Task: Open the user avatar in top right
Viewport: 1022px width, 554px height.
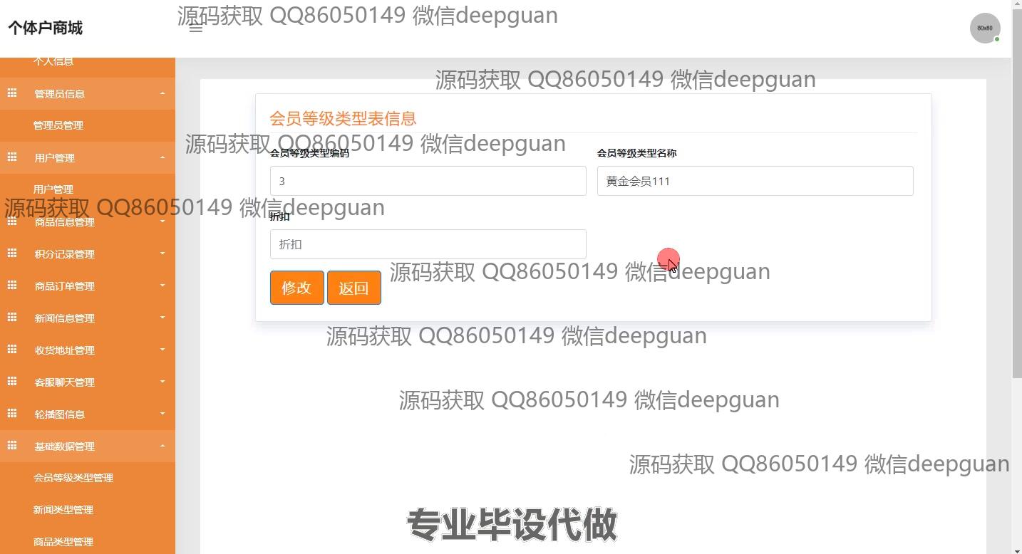Action: [x=985, y=28]
